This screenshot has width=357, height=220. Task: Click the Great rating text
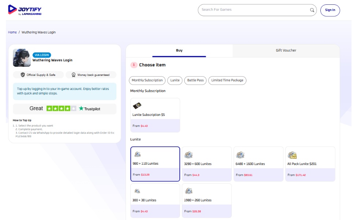(36, 109)
